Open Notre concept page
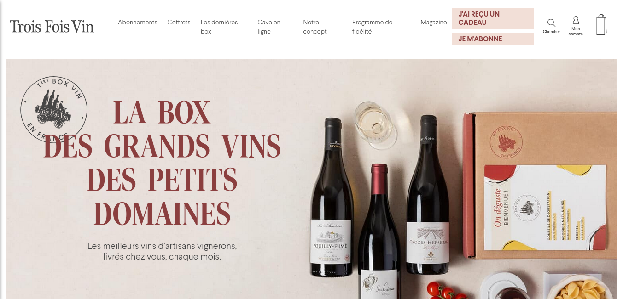This screenshot has height=299, width=629. (x=315, y=27)
